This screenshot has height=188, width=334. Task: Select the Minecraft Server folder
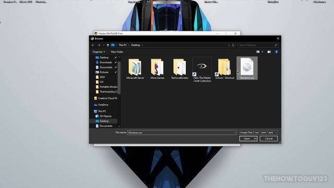click(x=135, y=69)
